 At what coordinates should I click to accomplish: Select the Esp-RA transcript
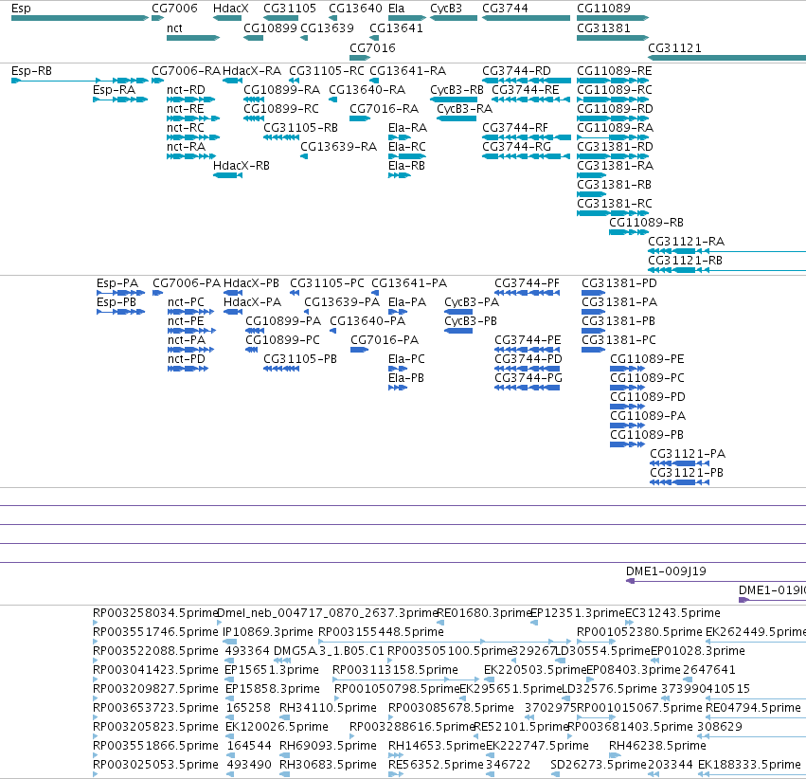coord(120,100)
